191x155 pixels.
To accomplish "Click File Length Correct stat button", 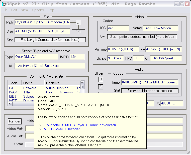I will 50,40.
